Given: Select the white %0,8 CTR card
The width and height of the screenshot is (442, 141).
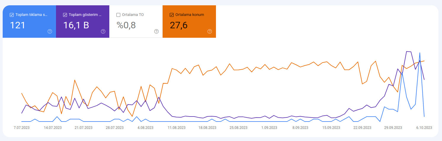Looking at the screenshot, I should coord(136,22).
